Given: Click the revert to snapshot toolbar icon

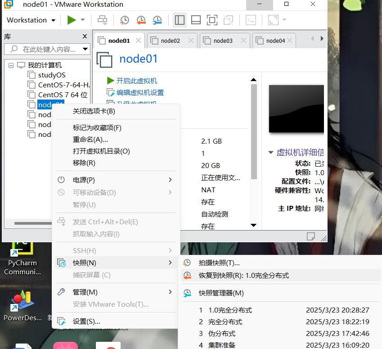Looking at the screenshot, I should (x=141, y=20).
